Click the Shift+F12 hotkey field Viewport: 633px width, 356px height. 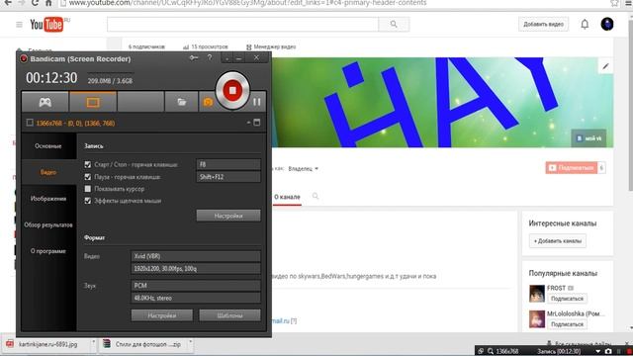pyautogui.click(x=228, y=177)
